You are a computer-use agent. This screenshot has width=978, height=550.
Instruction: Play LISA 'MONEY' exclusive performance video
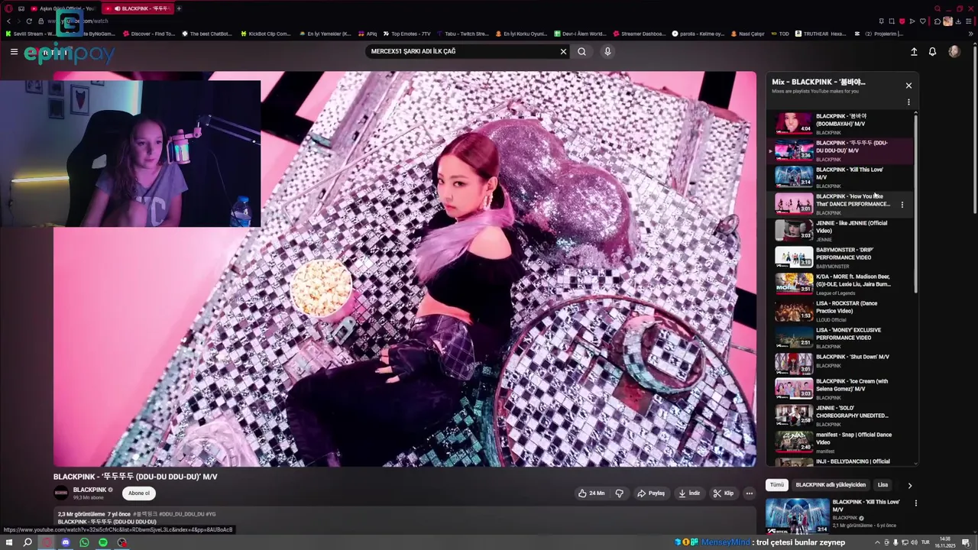coord(840,337)
